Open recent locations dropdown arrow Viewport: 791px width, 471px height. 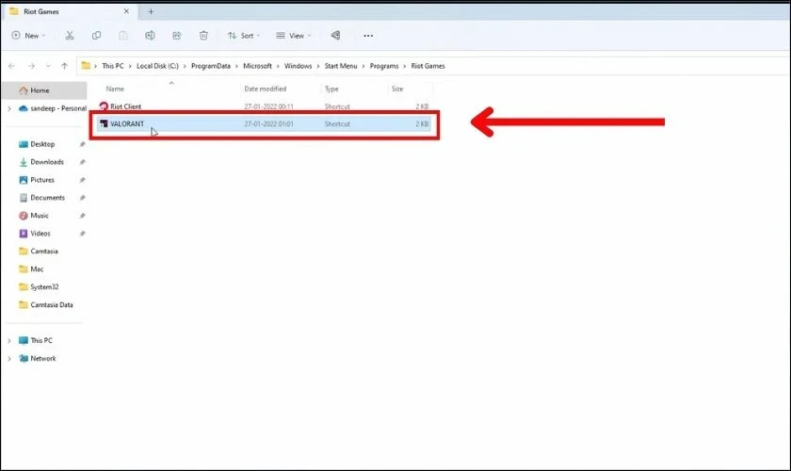point(48,66)
